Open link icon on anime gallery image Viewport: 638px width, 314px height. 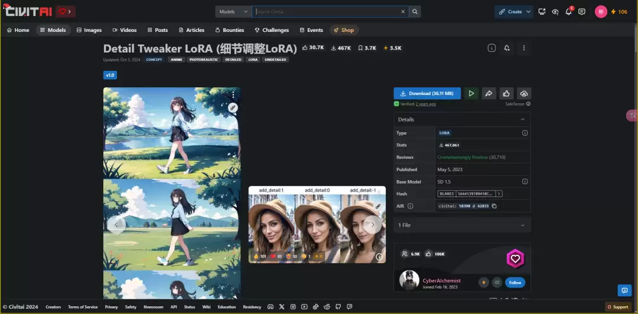coord(232,107)
